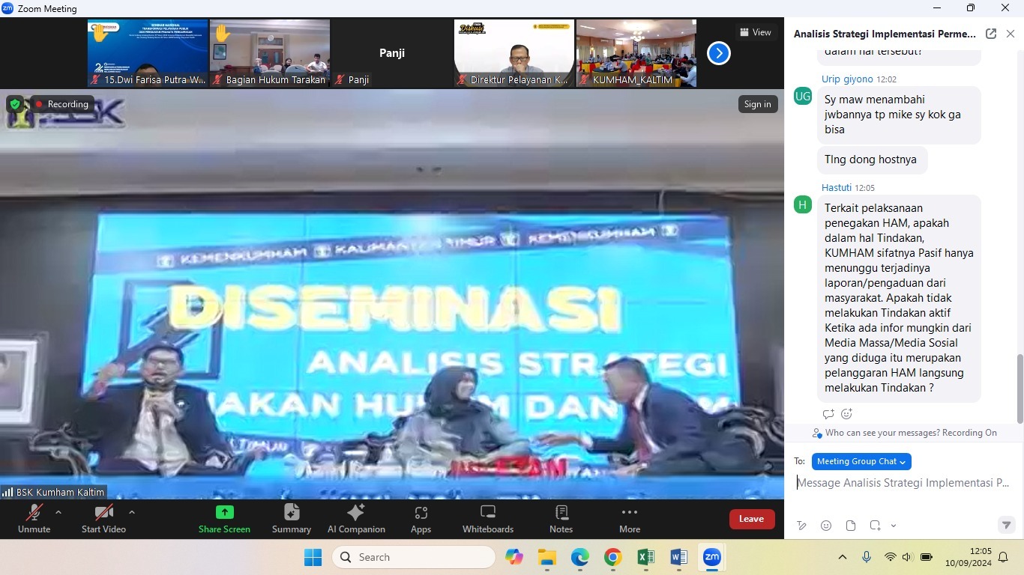Click the file attachment icon in chat
This screenshot has width=1024, height=575.
click(x=851, y=526)
